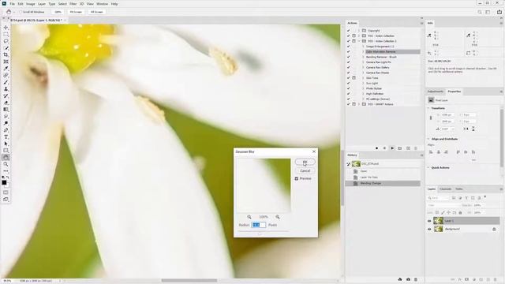Switch to the Paths tab
505x284 pixels.
pos(459,189)
